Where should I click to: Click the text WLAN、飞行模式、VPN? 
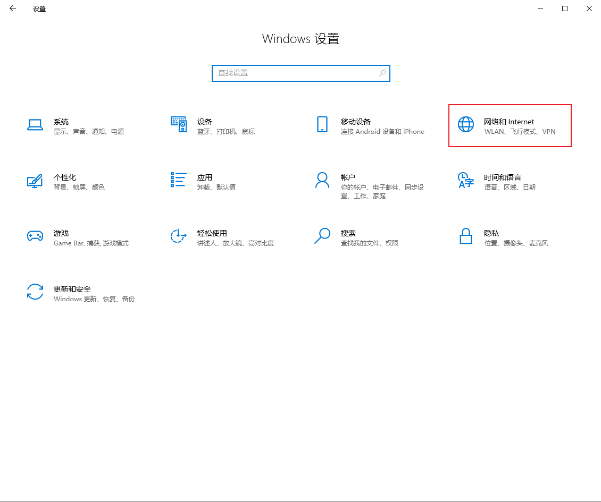[x=520, y=132]
